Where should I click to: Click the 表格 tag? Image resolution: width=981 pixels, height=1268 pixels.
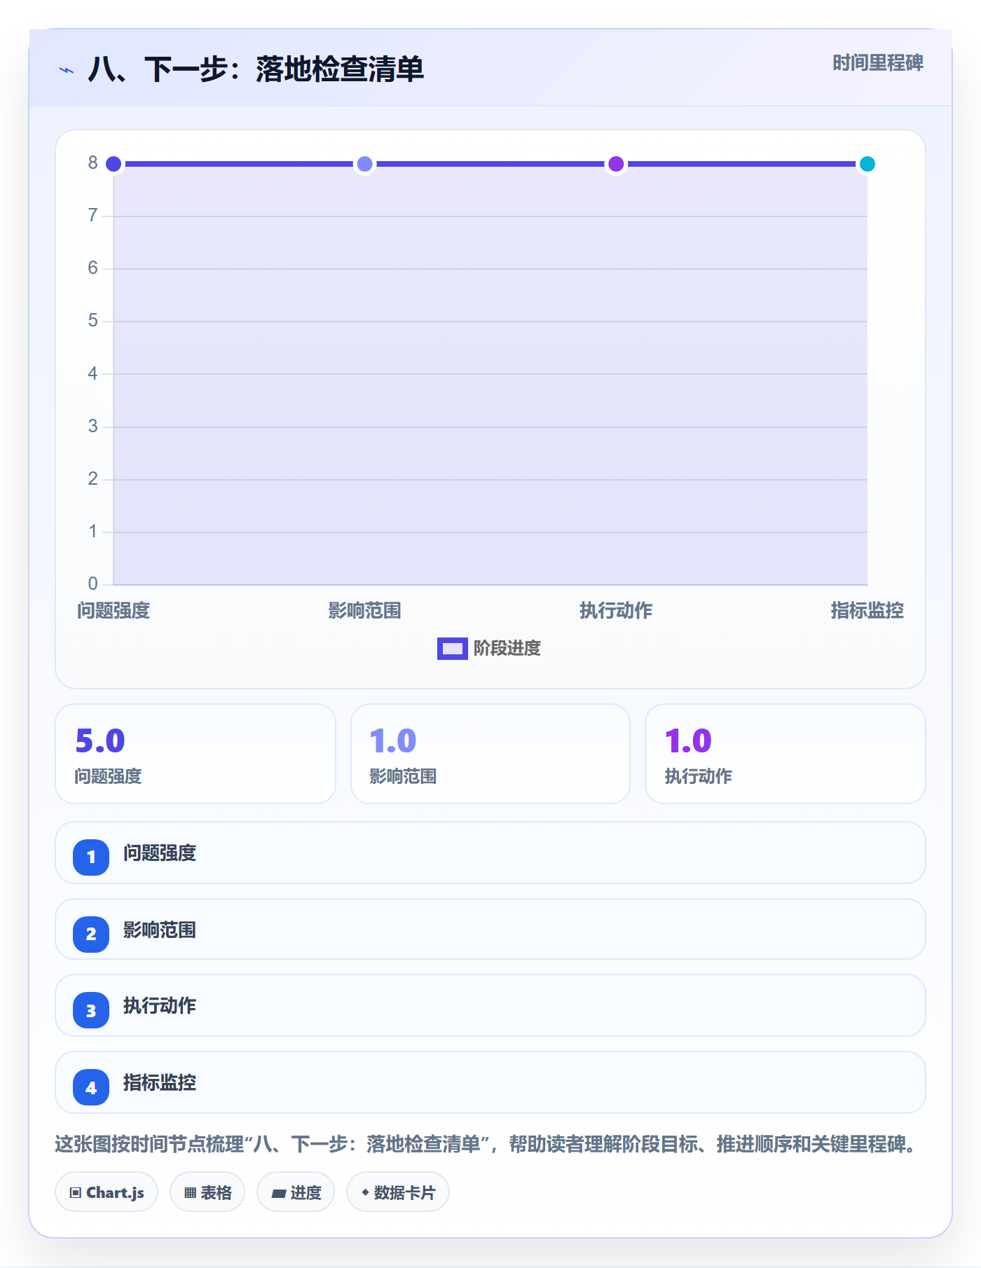(x=207, y=1192)
